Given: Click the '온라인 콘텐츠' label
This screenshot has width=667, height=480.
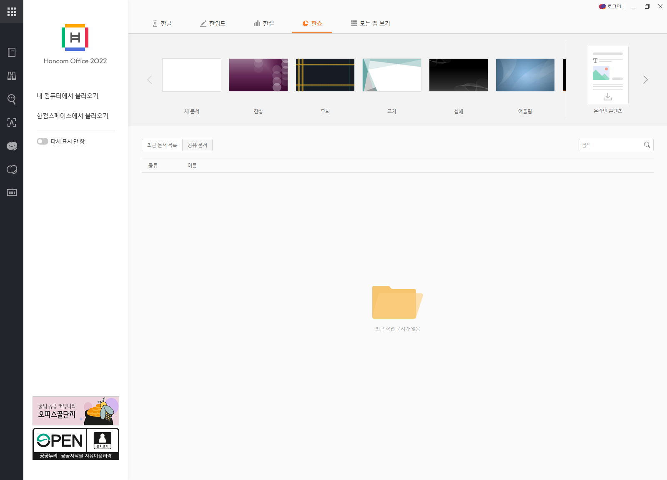Looking at the screenshot, I should pyautogui.click(x=608, y=111).
